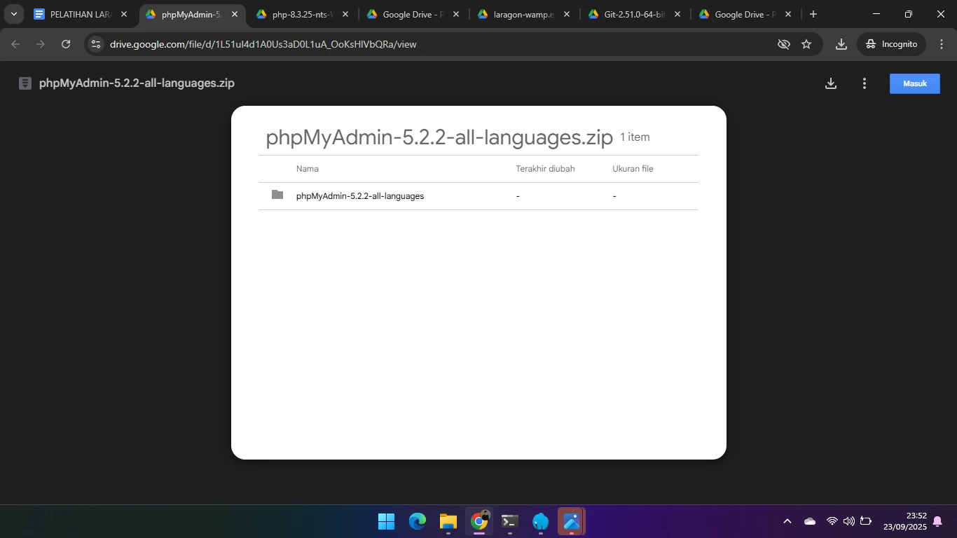Reload the page with the refresh icon
Image resolution: width=957 pixels, height=538 pixels.
[66, 44]
